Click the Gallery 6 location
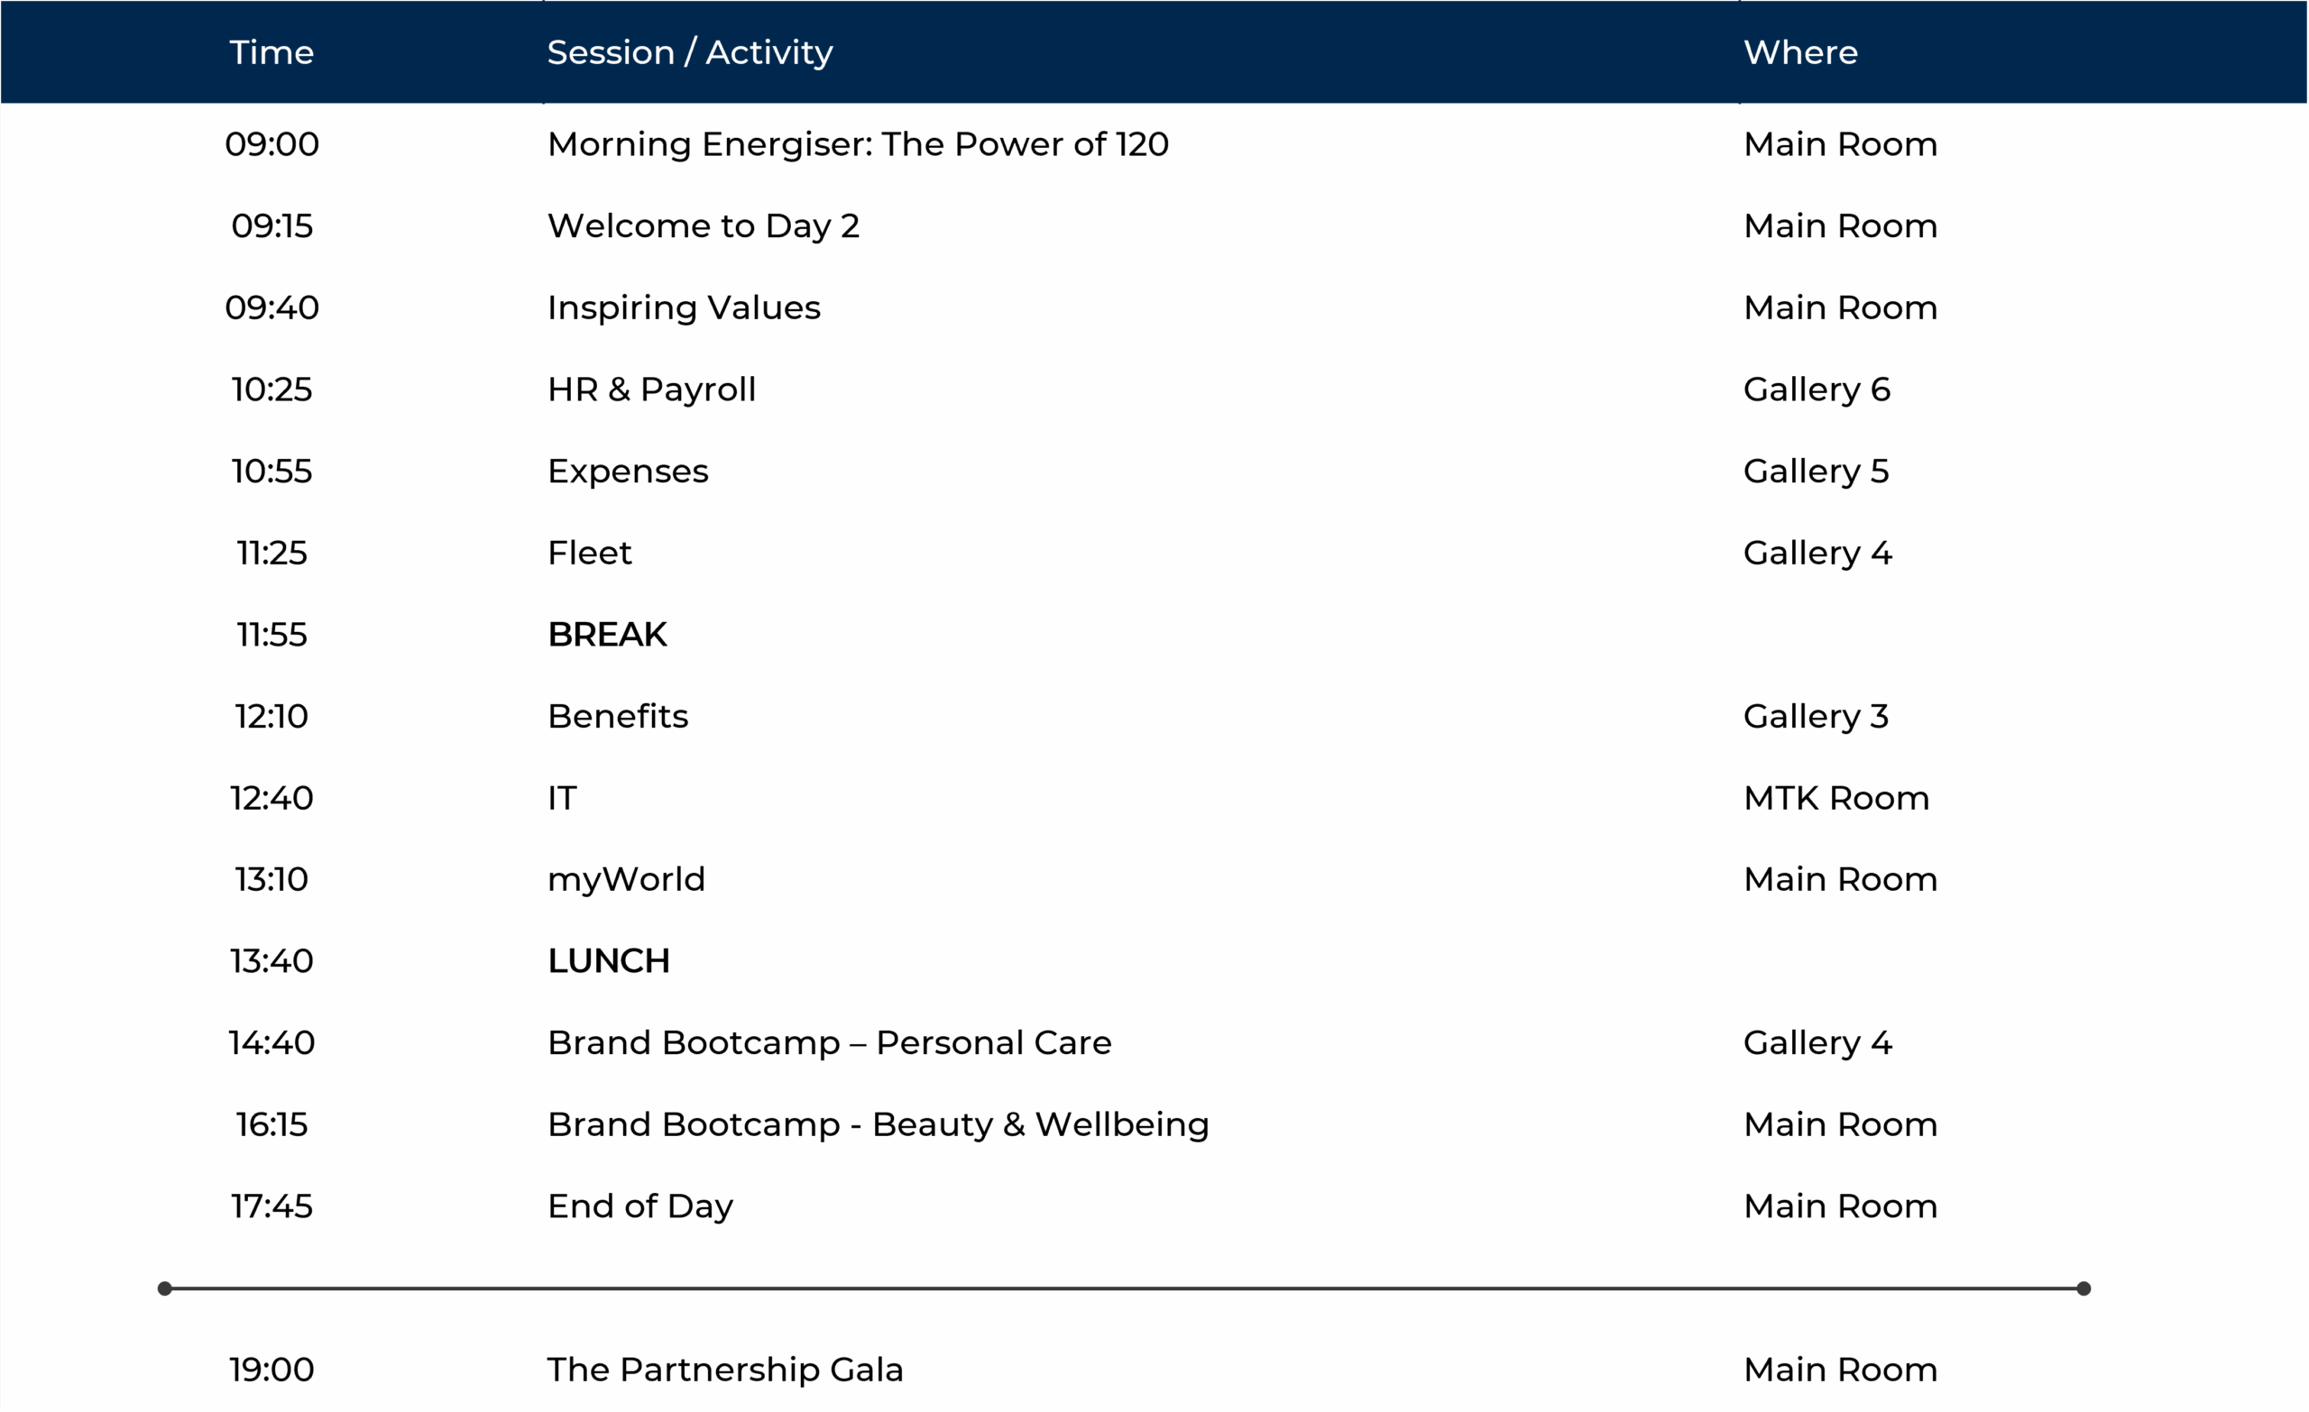Viewport: 2309px width, 1412px height. coord(1817,389)
